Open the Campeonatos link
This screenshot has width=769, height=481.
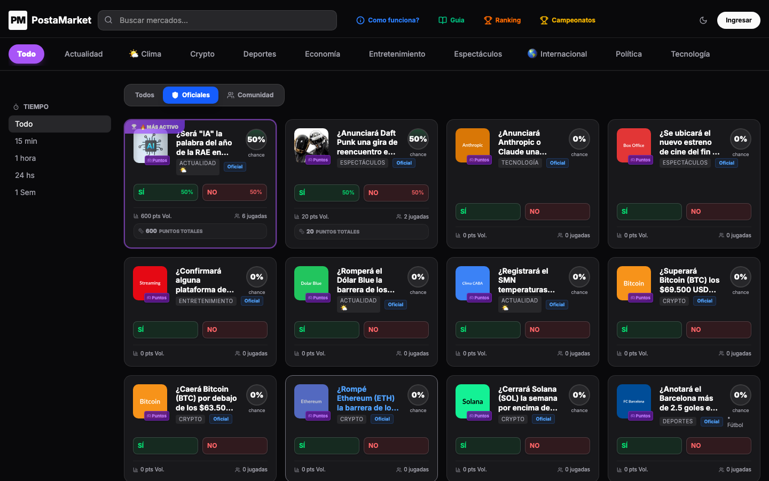click(x=568, y=20)
